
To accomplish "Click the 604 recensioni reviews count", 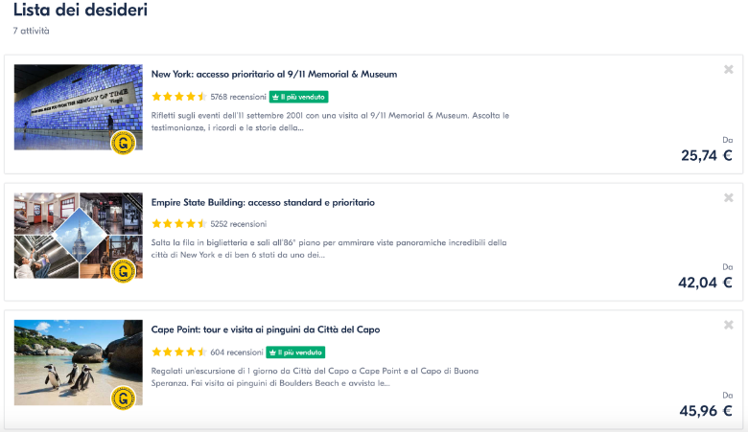I will tap(236, 352).
